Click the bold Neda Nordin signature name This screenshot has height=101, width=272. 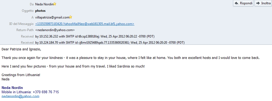tap(12, 88)
